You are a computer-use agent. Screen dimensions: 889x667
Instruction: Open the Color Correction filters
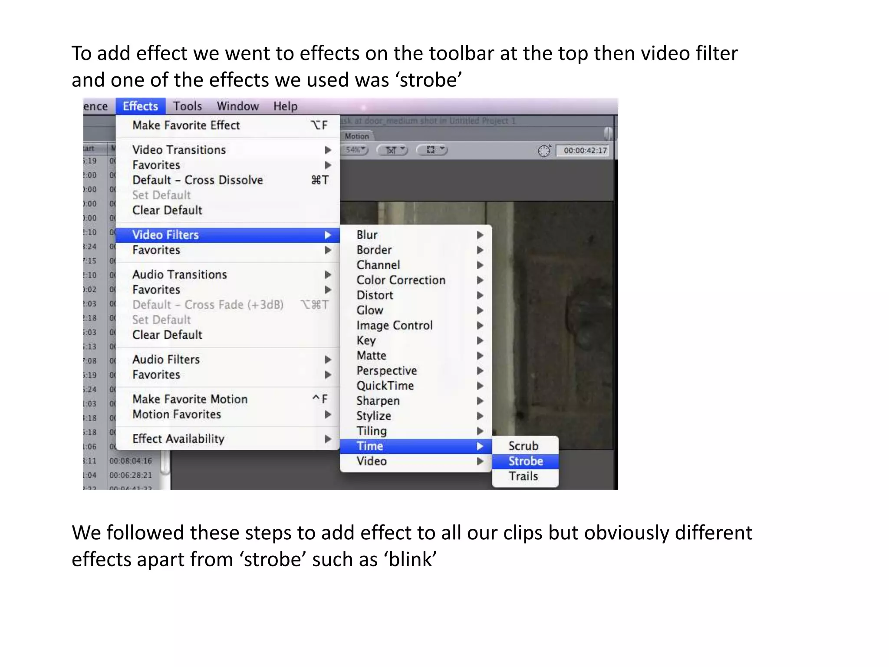416,280
